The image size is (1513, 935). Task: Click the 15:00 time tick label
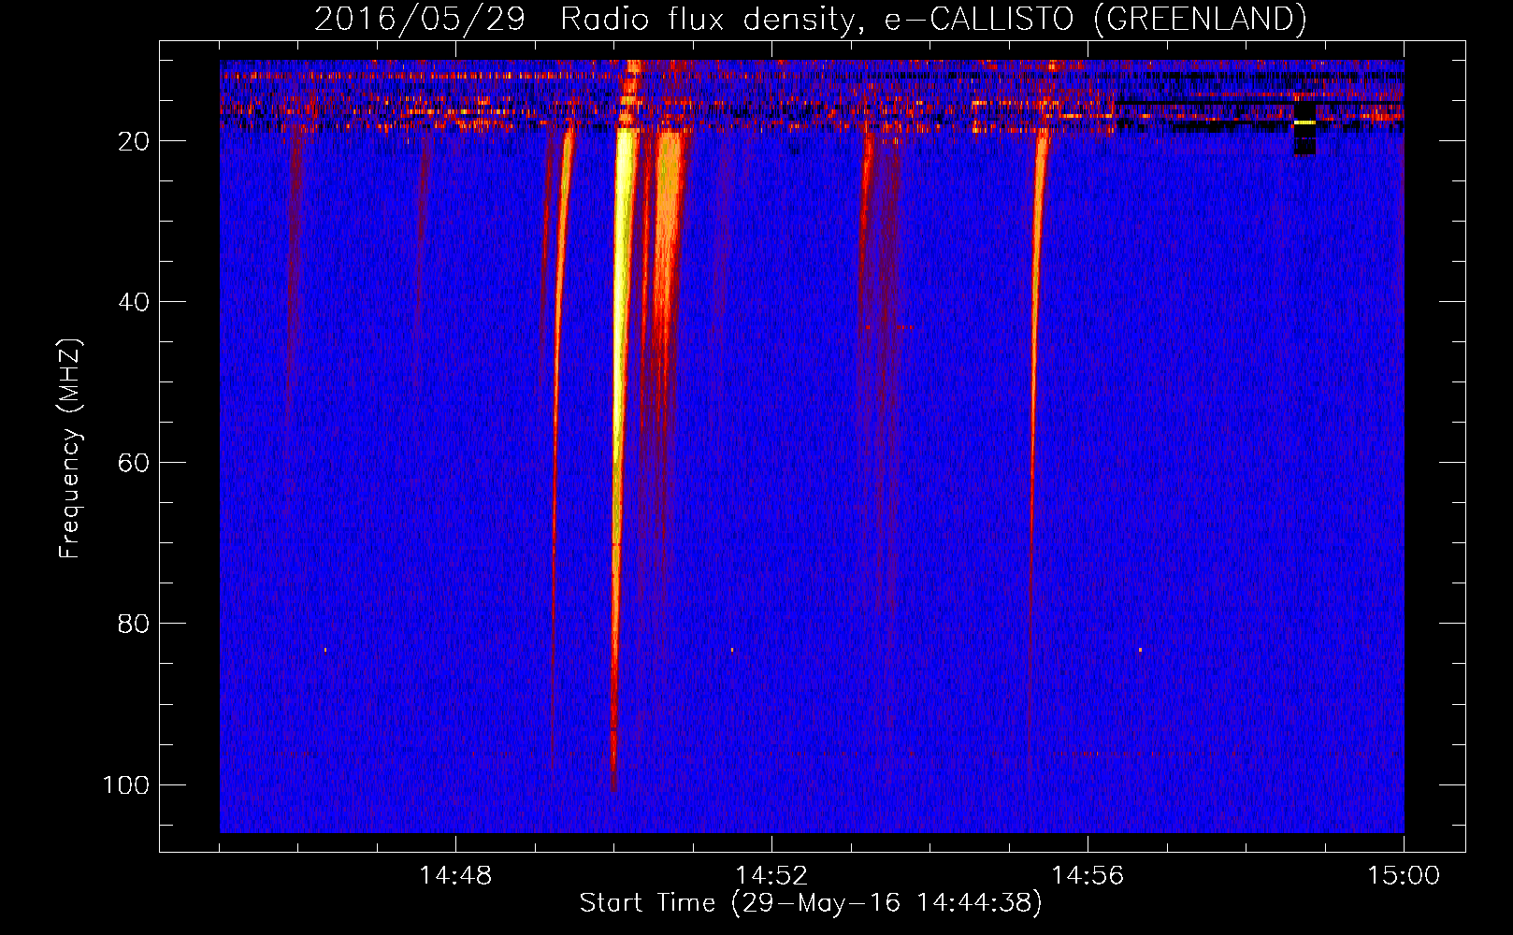(1404, 876)
